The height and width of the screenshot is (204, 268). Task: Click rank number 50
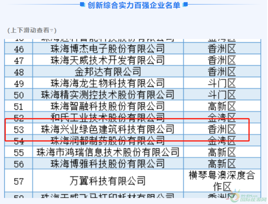coord(19,95)
